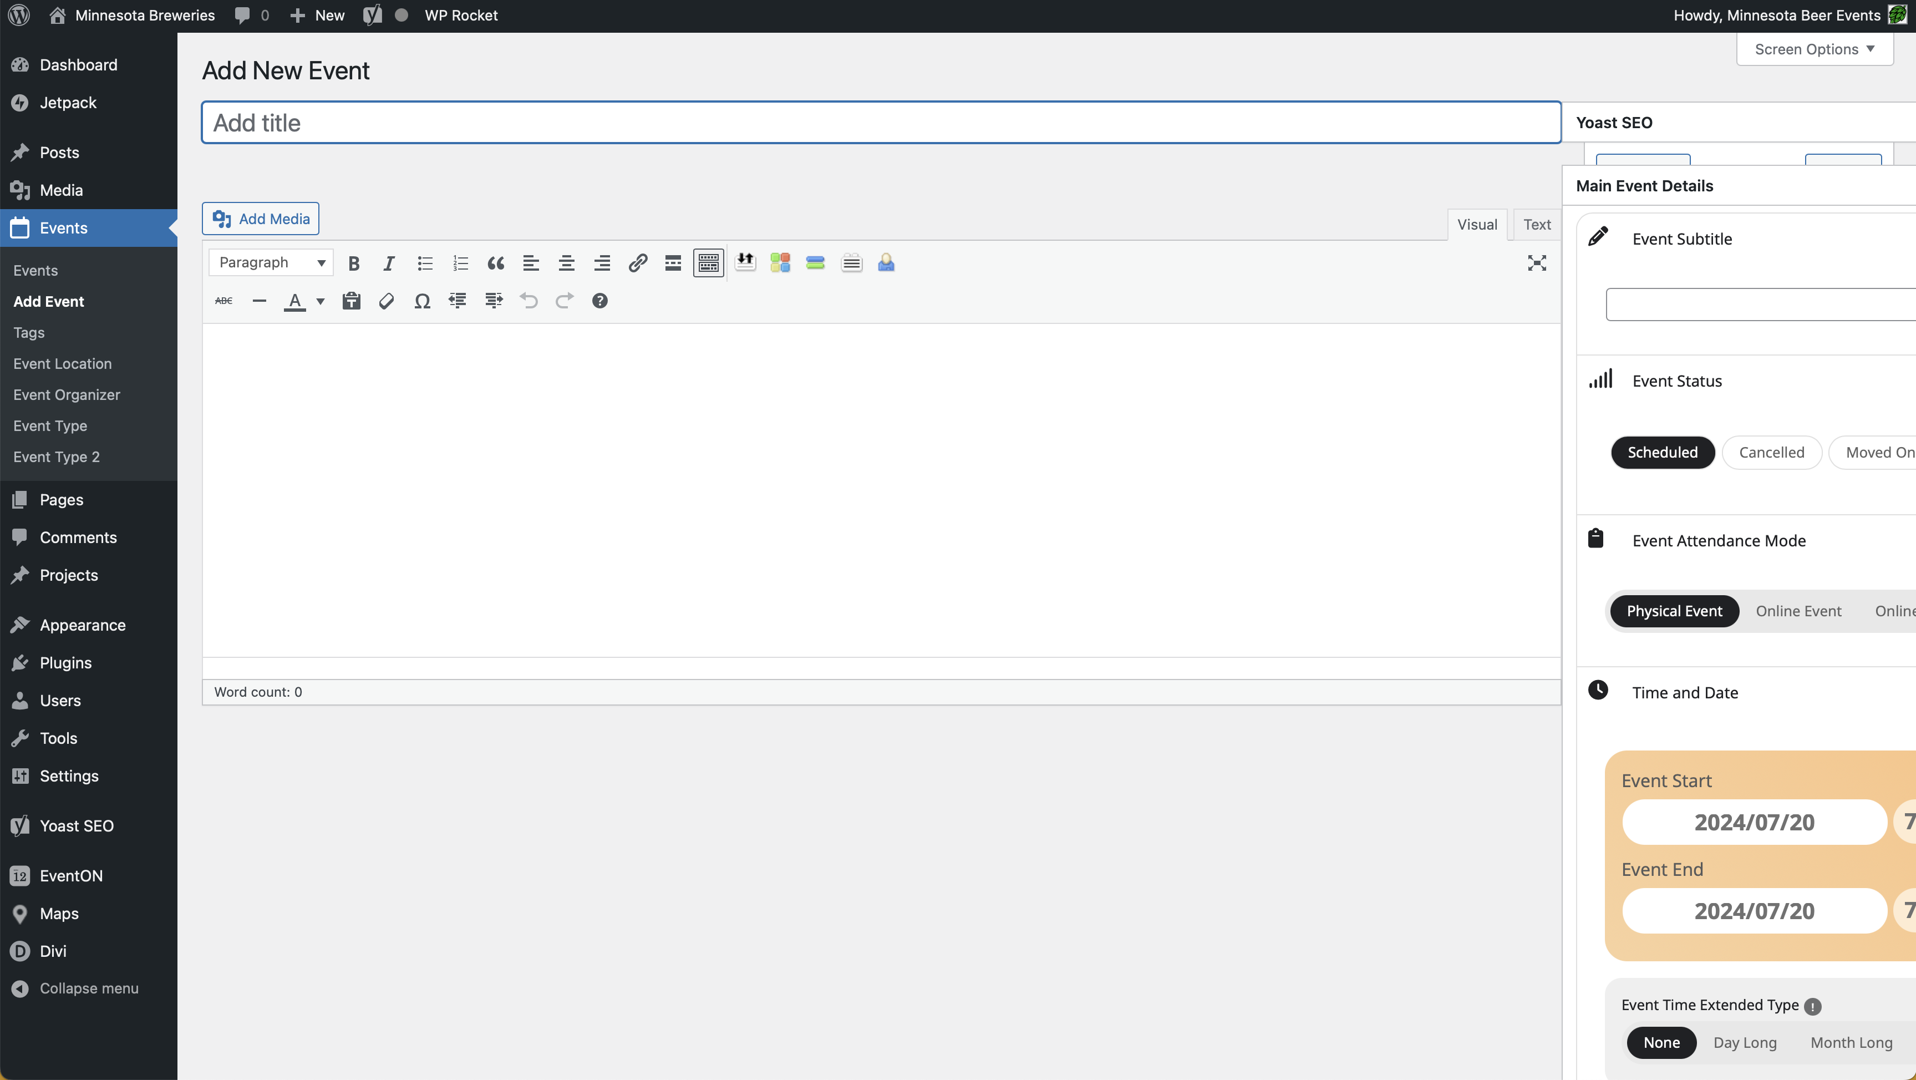Screen dimensions: 1916x1080
Task: Select Physical Event attendance mode
Action: pyautogui.click(x=1674, y=611)
